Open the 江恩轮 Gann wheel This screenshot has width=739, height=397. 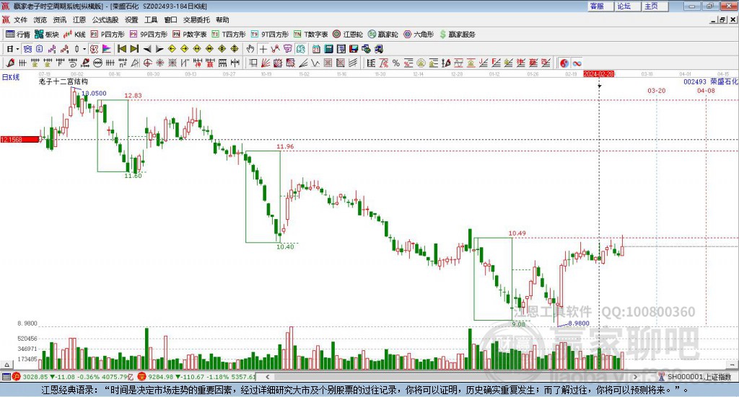tap(348, 35)
